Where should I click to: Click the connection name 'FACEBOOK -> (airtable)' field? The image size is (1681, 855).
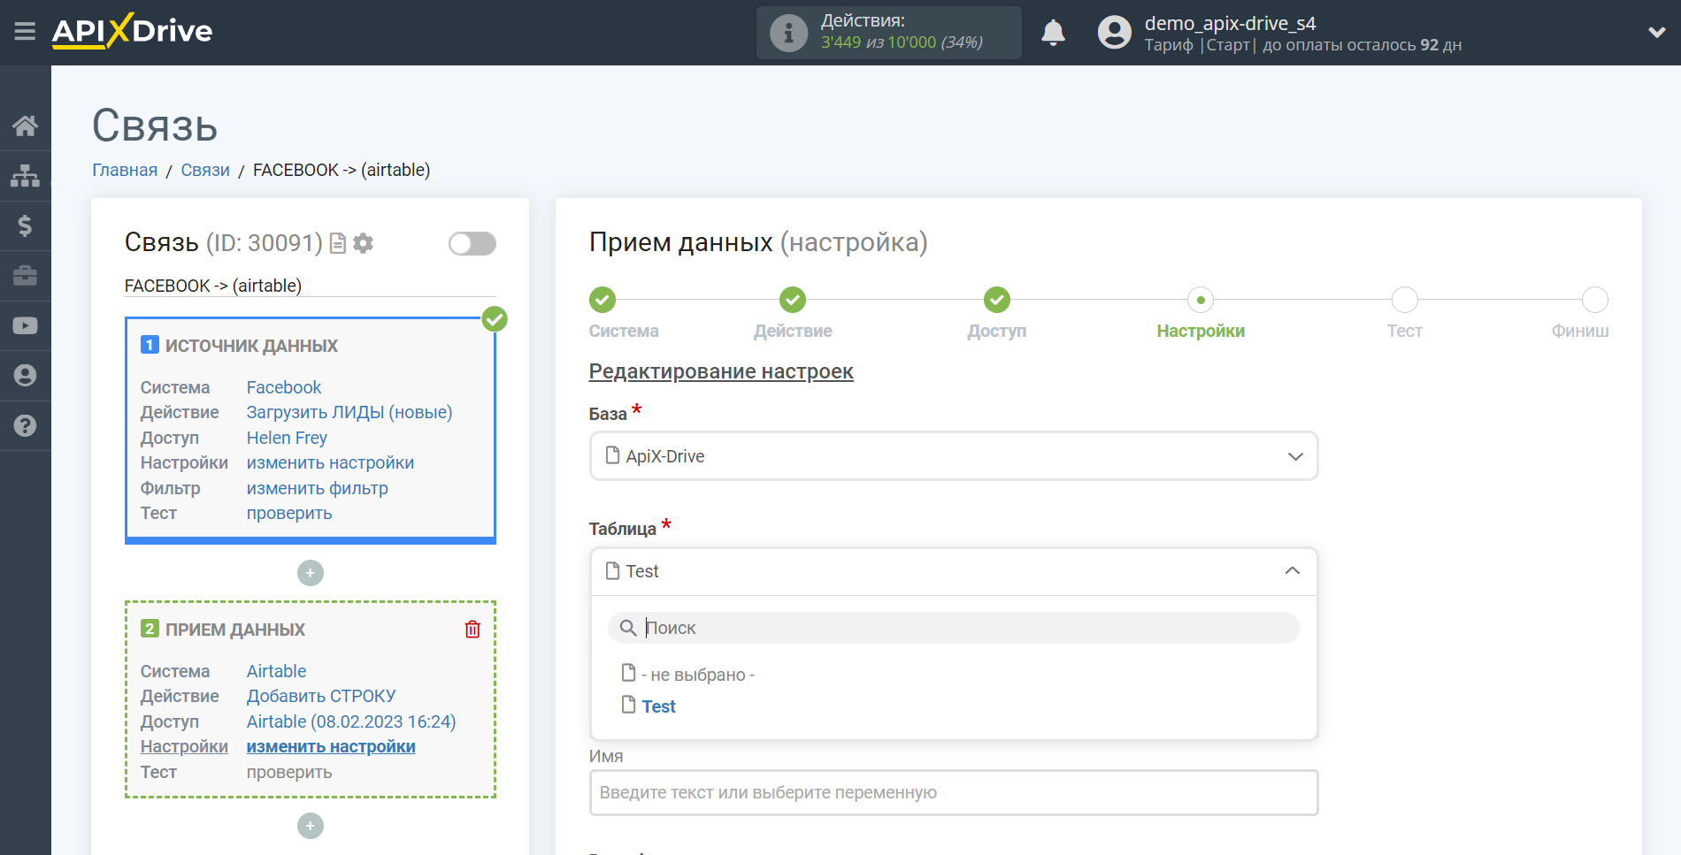310,286
